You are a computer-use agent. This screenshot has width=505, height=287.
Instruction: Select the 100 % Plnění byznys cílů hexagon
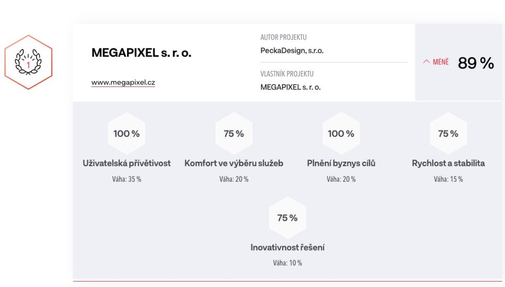pos(341,133)
